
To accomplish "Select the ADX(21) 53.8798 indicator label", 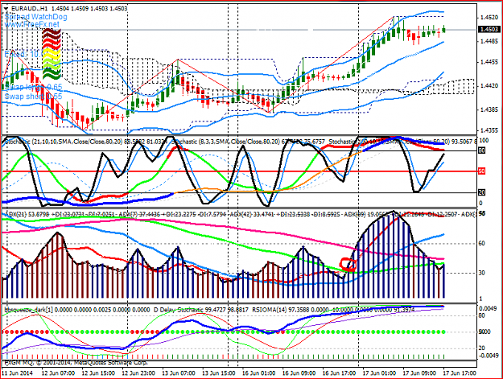I will 27,214.
